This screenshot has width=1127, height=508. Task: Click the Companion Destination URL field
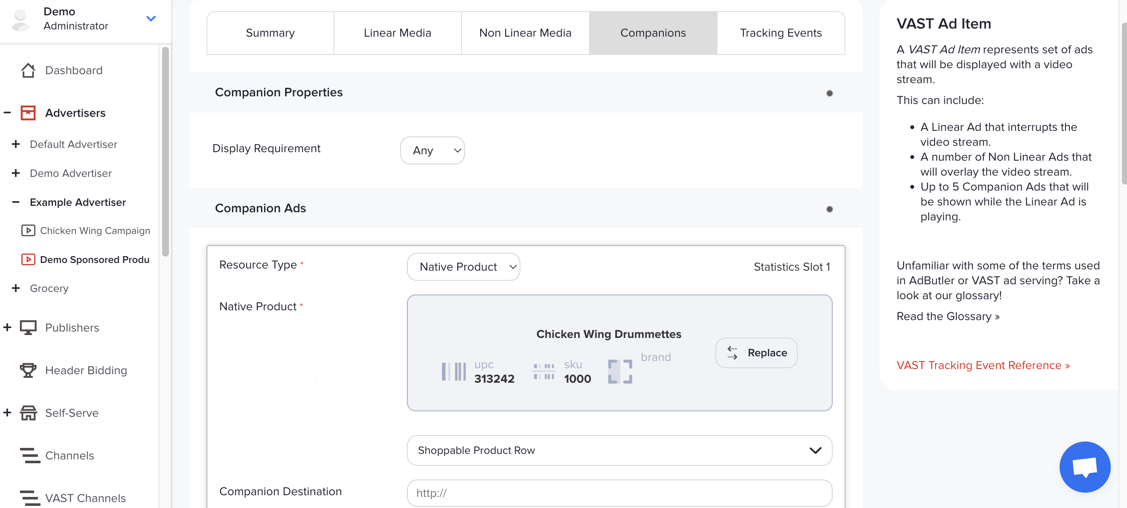tap(619, 493)
